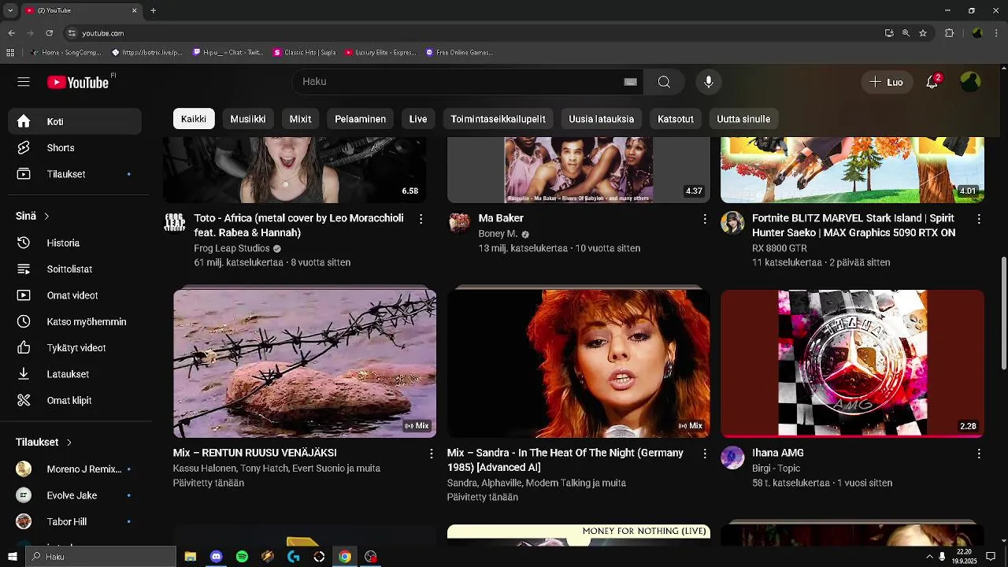Image resolution: width=1008 pixels, height=567 pixels.
Task: Go back with browser back arrow
Action: point(11,33)
